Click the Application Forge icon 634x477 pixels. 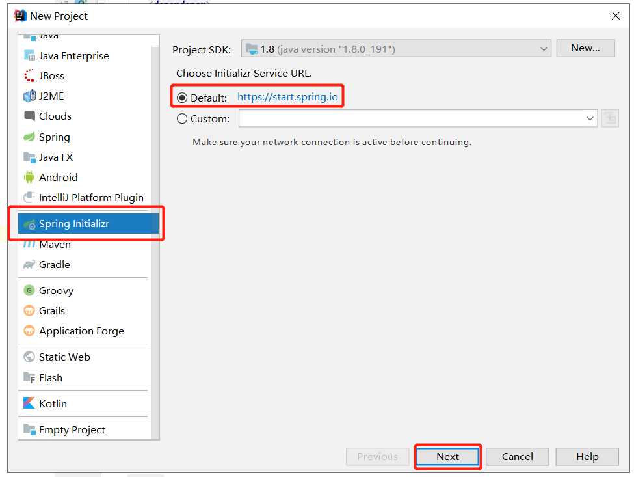[29, 331]
